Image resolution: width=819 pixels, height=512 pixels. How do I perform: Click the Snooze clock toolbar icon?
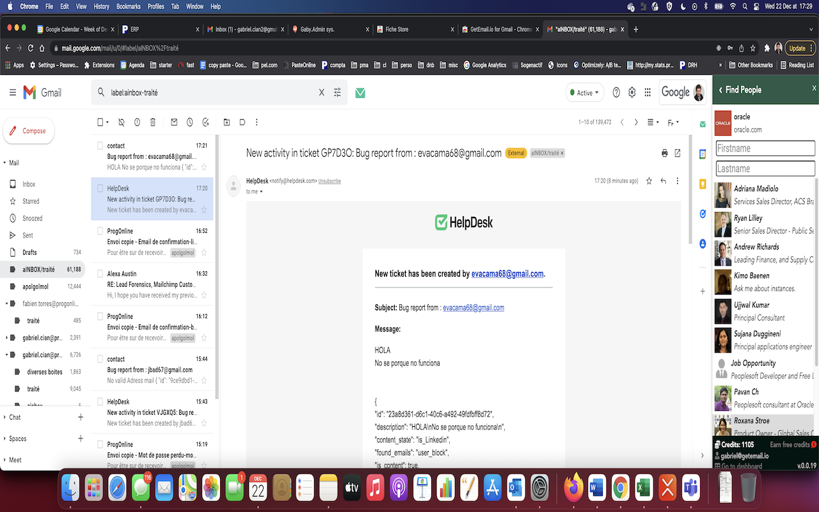190,122
